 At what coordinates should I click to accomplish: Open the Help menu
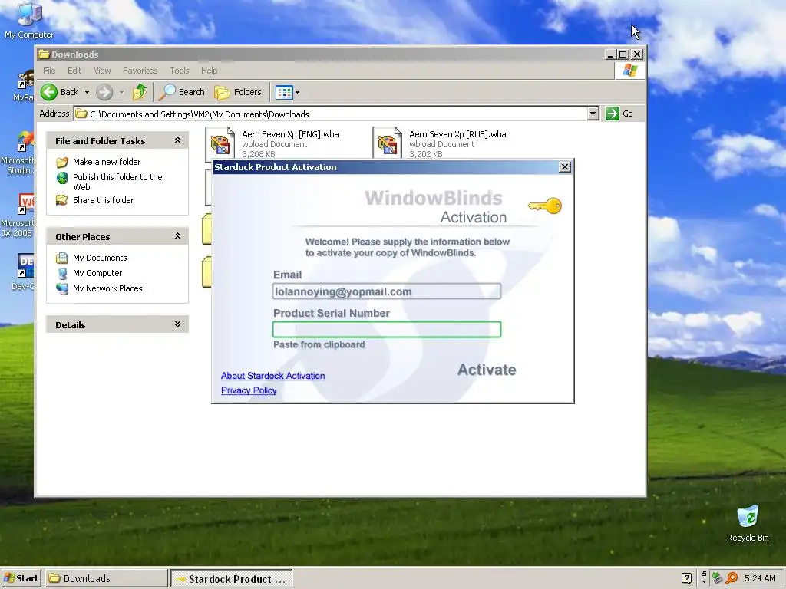coord(209,71)
